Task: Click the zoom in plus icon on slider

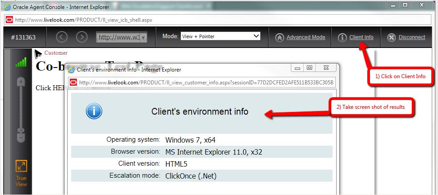Action: click(21, 82)
